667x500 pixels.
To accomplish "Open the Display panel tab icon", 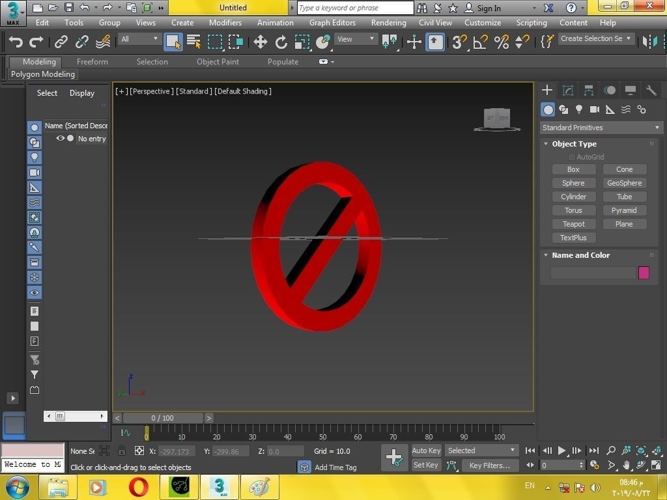I will pos(631,90).
